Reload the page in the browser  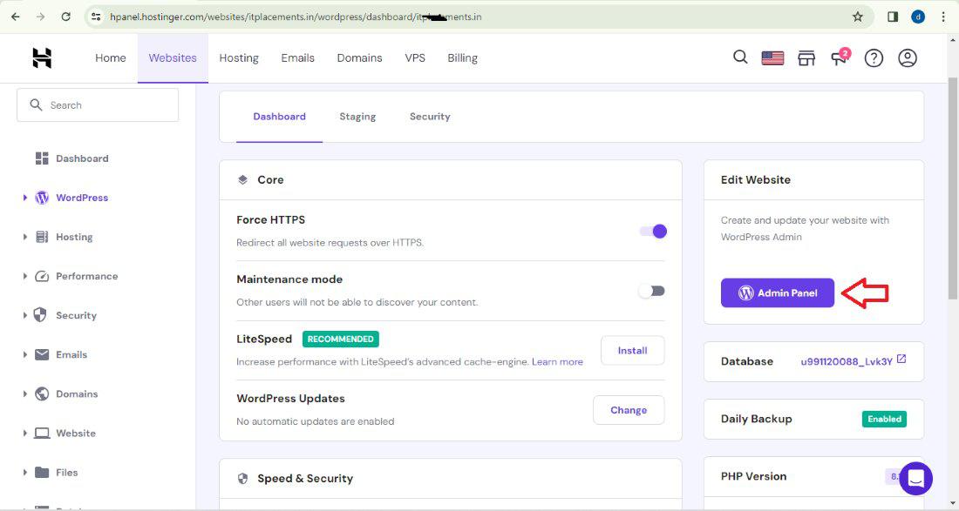point(66,17)
